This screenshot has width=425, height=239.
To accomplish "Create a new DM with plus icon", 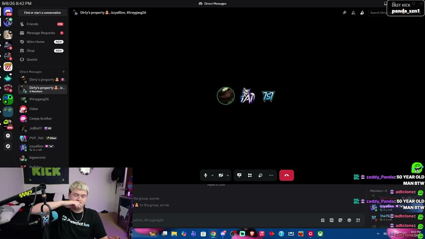I will [63, 72].
